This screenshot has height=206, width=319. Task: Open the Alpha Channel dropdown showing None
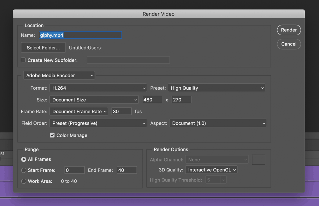pyautogui.click(x=217, y=160)
